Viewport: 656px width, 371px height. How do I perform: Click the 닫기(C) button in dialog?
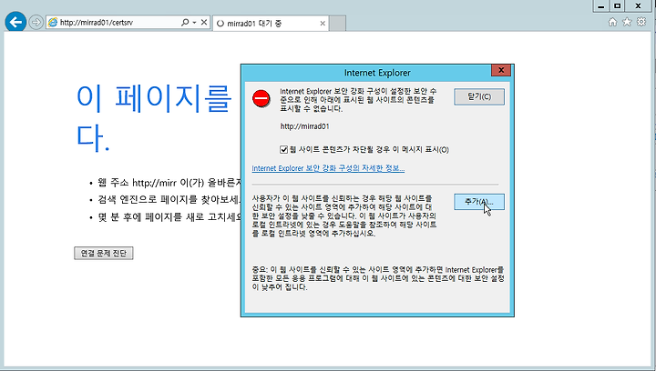[x=479, y=96]
